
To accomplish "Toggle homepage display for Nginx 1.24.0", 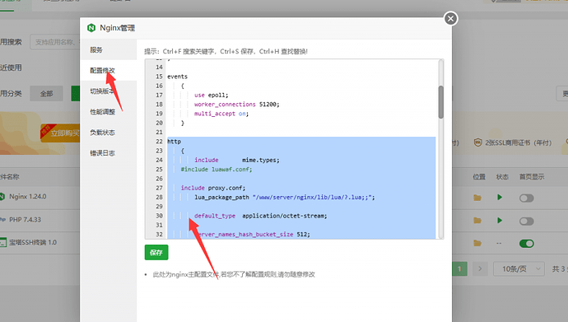I will pos(526,198).
